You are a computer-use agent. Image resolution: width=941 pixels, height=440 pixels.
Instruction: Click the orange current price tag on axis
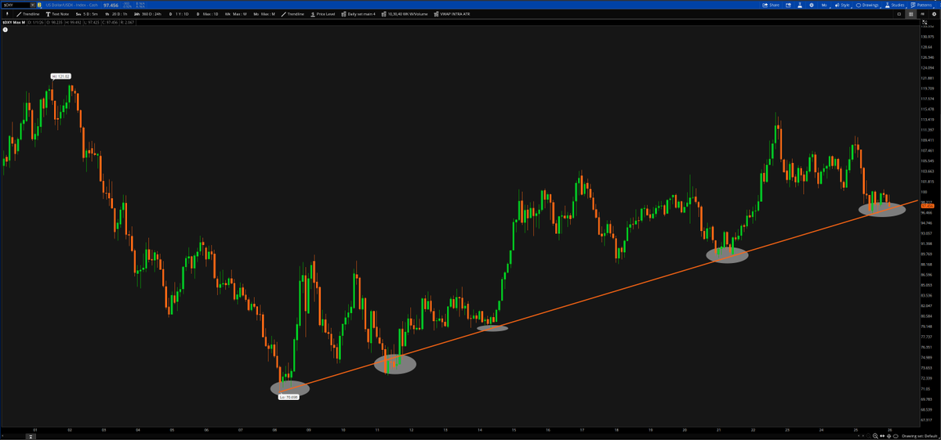point(929,206)
